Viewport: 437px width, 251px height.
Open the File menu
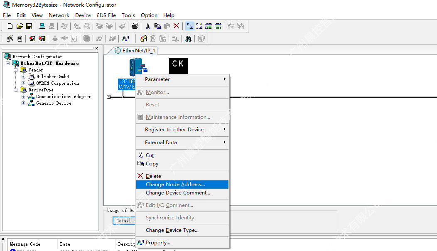(7, 15)
